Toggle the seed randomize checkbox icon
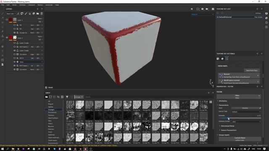 [x=260, y=108]
